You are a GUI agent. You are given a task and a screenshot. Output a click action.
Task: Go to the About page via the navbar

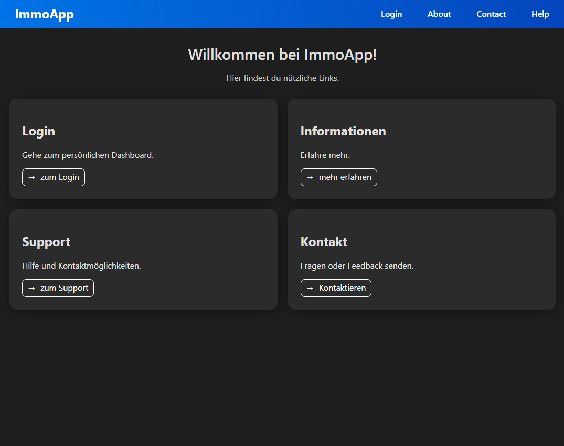coord(439,14)
